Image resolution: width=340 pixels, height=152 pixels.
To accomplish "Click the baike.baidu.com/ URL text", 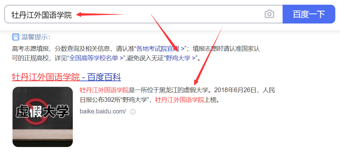I will point(103,112).
